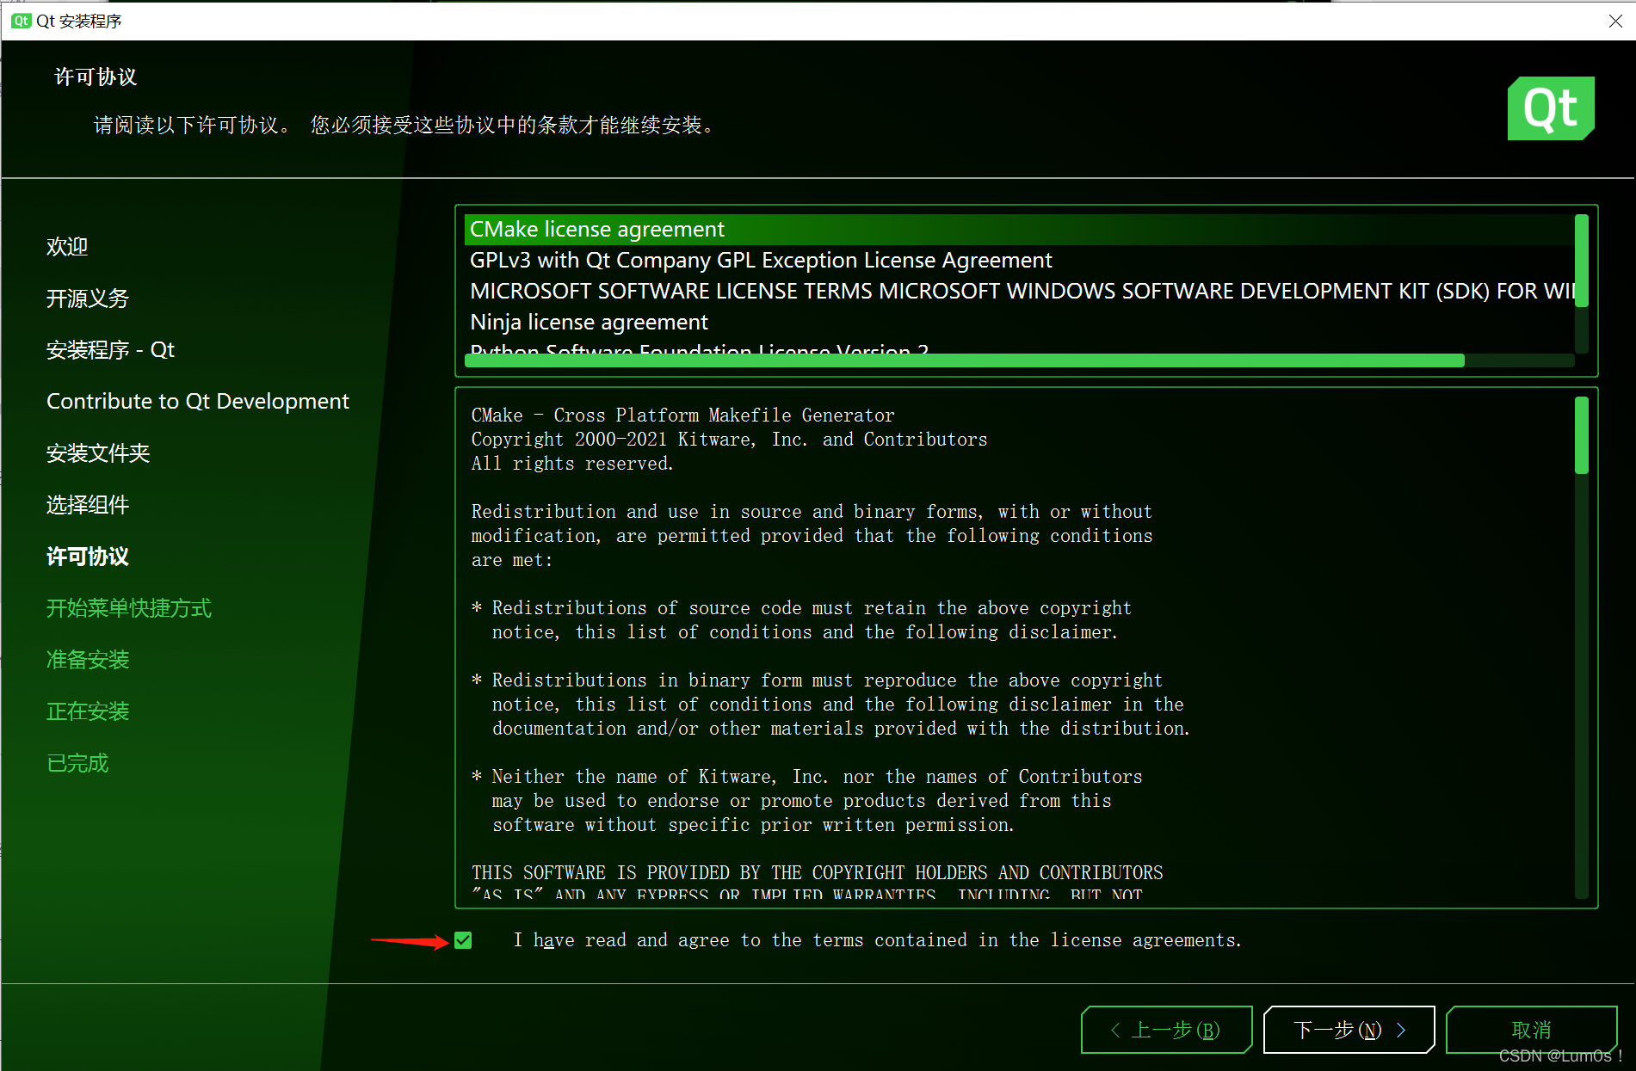Viewport: 1636px width, 1071px height.
Task: Click the 安装文件夹 sidebar step
Action: (98, 453)
